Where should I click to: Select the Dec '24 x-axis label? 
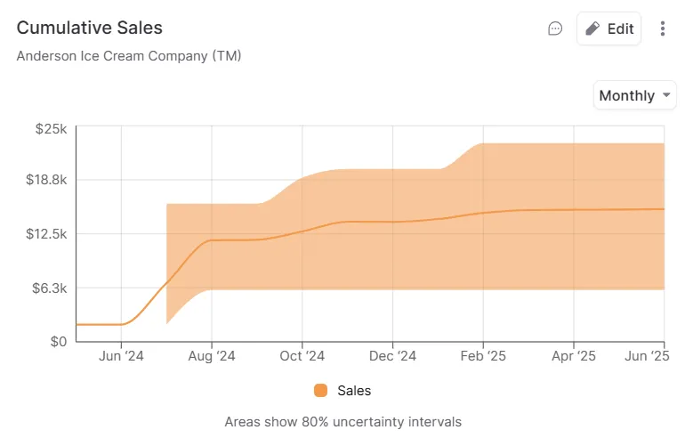click(x=392, y=356)
